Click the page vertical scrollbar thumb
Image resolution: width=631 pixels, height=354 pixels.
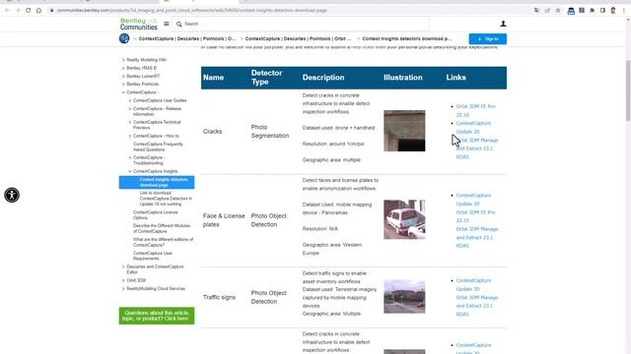point(628,90)
